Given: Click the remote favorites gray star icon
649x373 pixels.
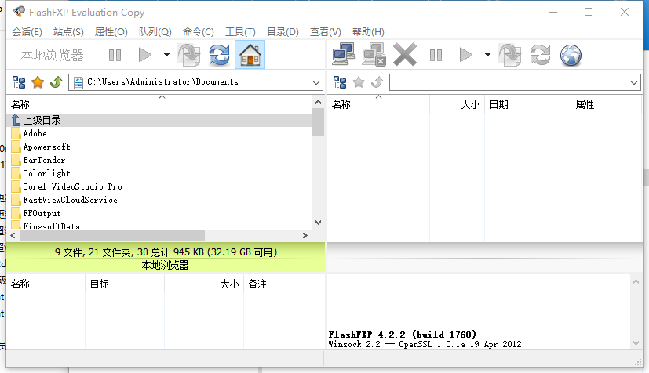Looking at the screenshot, I should [359, 82].
